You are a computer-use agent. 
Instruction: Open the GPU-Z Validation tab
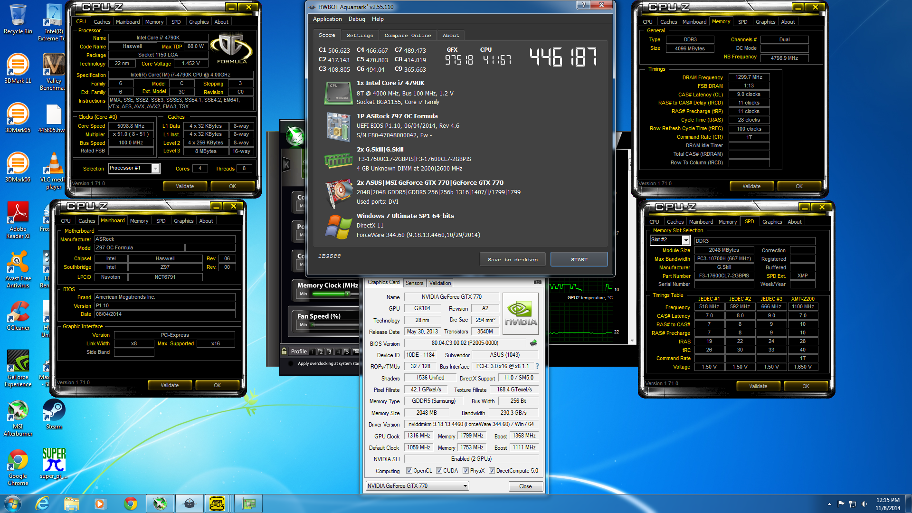point(440,283)
